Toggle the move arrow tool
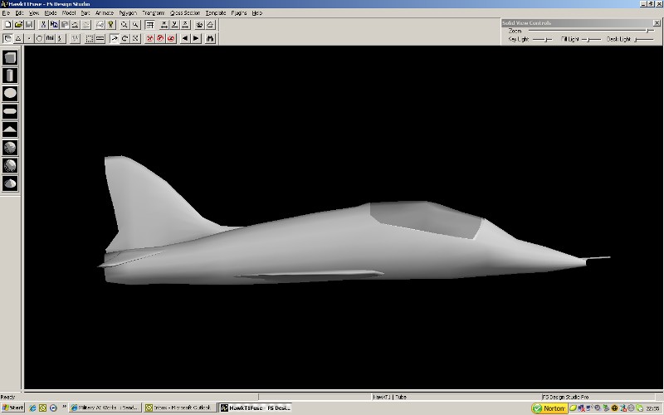Screen dimensions: 664x415 (x=115, y=38)
